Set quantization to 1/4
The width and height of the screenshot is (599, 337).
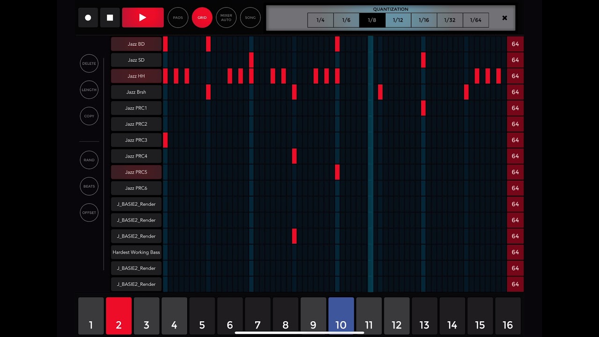pos(321,20)
